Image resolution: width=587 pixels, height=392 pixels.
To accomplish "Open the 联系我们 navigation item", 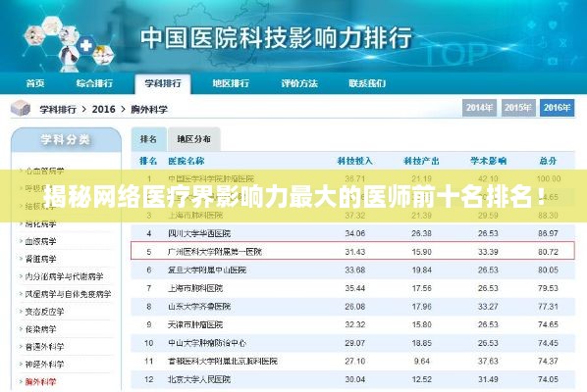I will 367,83.
